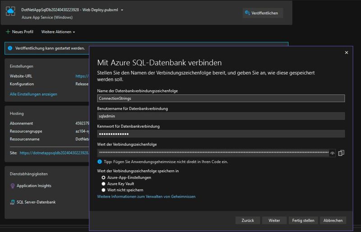Select Azure-App-Einstellungen radio option

click(103, 178)
